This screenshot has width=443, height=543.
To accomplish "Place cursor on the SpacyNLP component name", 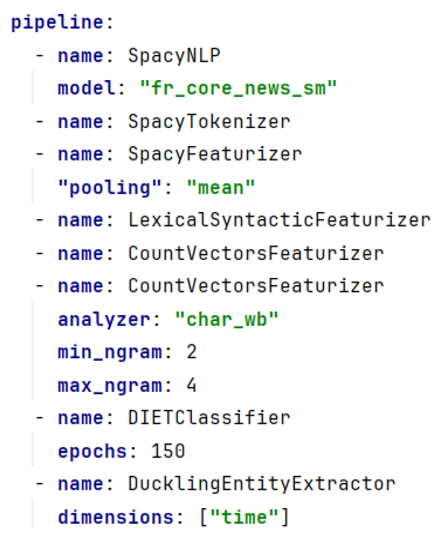I will (174, 56).
